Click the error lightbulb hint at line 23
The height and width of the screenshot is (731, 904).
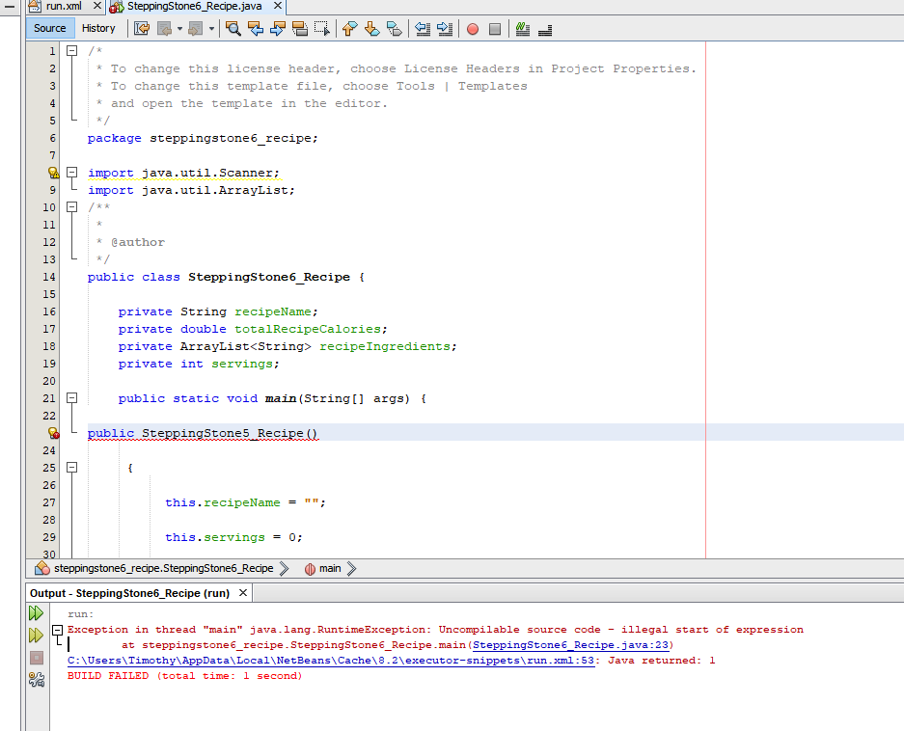53,433
